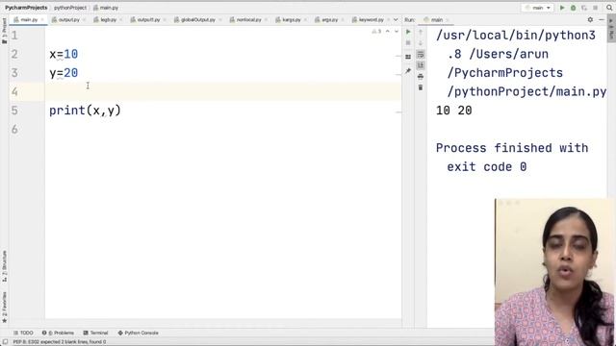616x346 pixels.
Task: Clear Run output with trash icon
Action: coord(421,87)
